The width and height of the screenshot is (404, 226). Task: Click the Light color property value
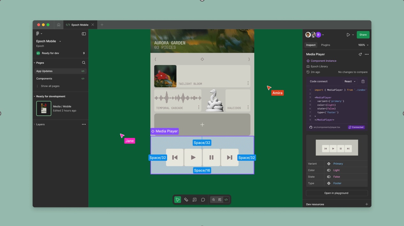336,170
